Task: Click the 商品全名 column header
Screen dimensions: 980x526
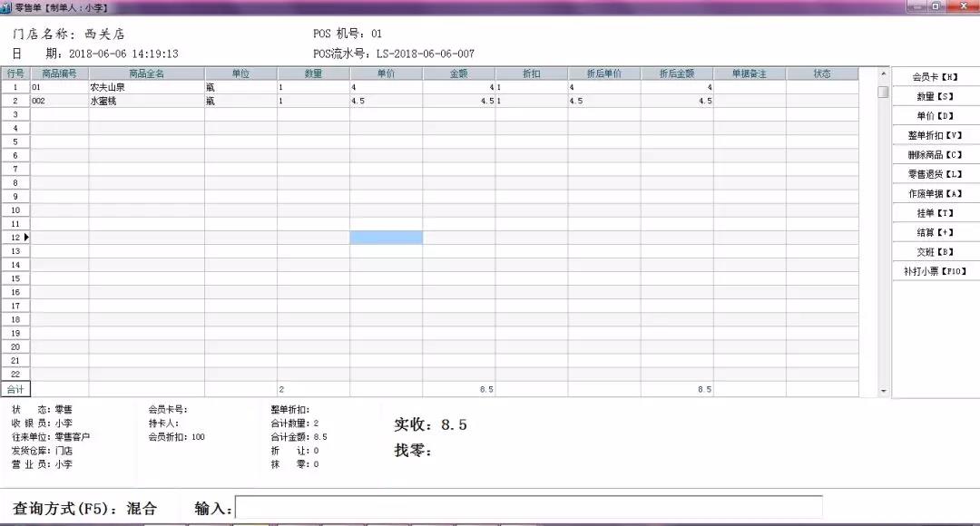Action: point(146,73)
